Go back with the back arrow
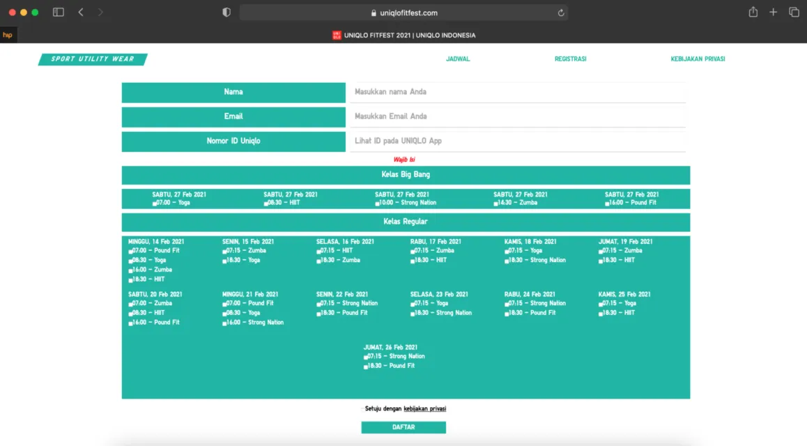This screenshot has height=446, width=807. click(81, 13)
